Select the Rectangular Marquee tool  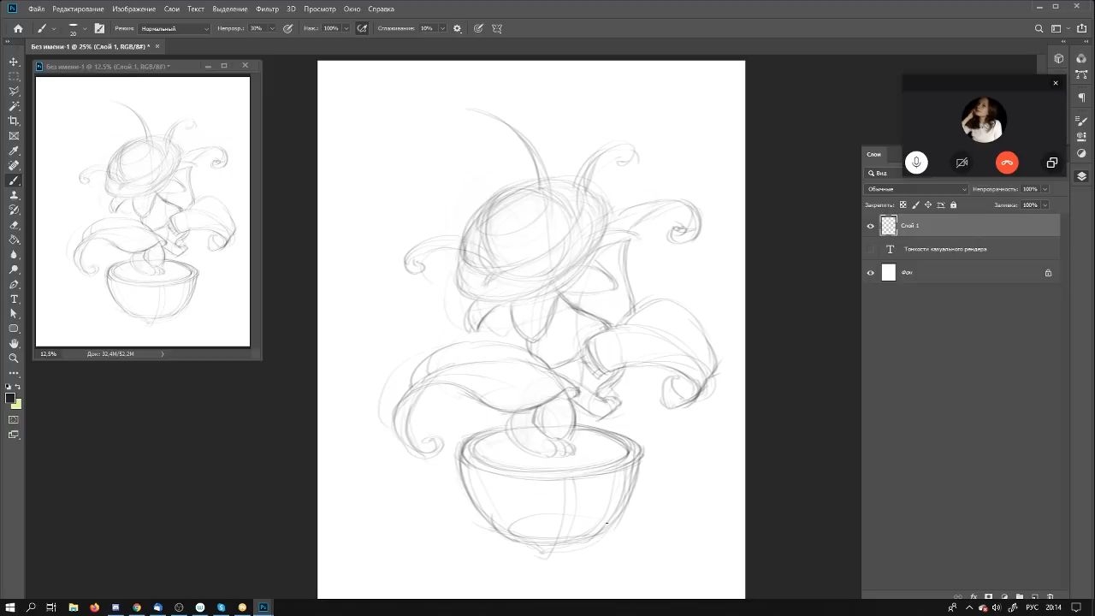(14, 76)
